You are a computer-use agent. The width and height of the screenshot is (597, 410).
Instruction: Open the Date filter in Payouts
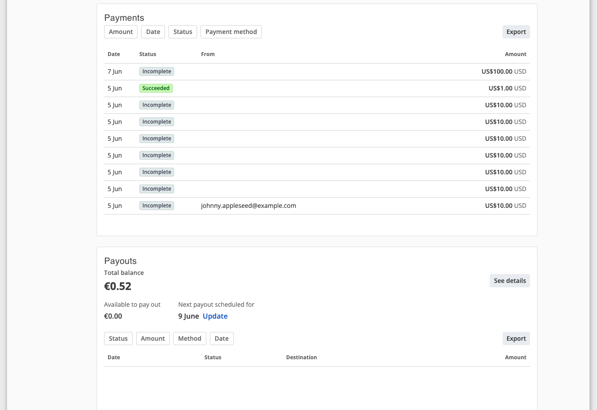pos(221,338)
